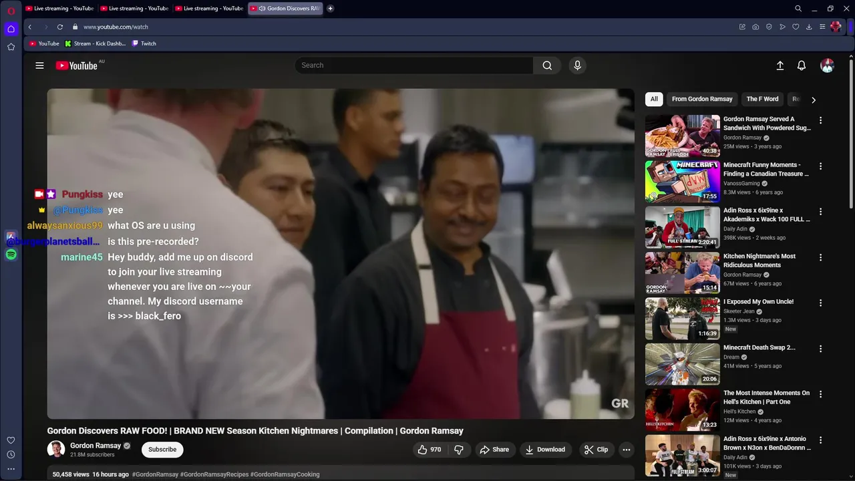855x481 pixels.
Task: Click the pencil edit icon in address bar
Action: [x=742, y=27]
